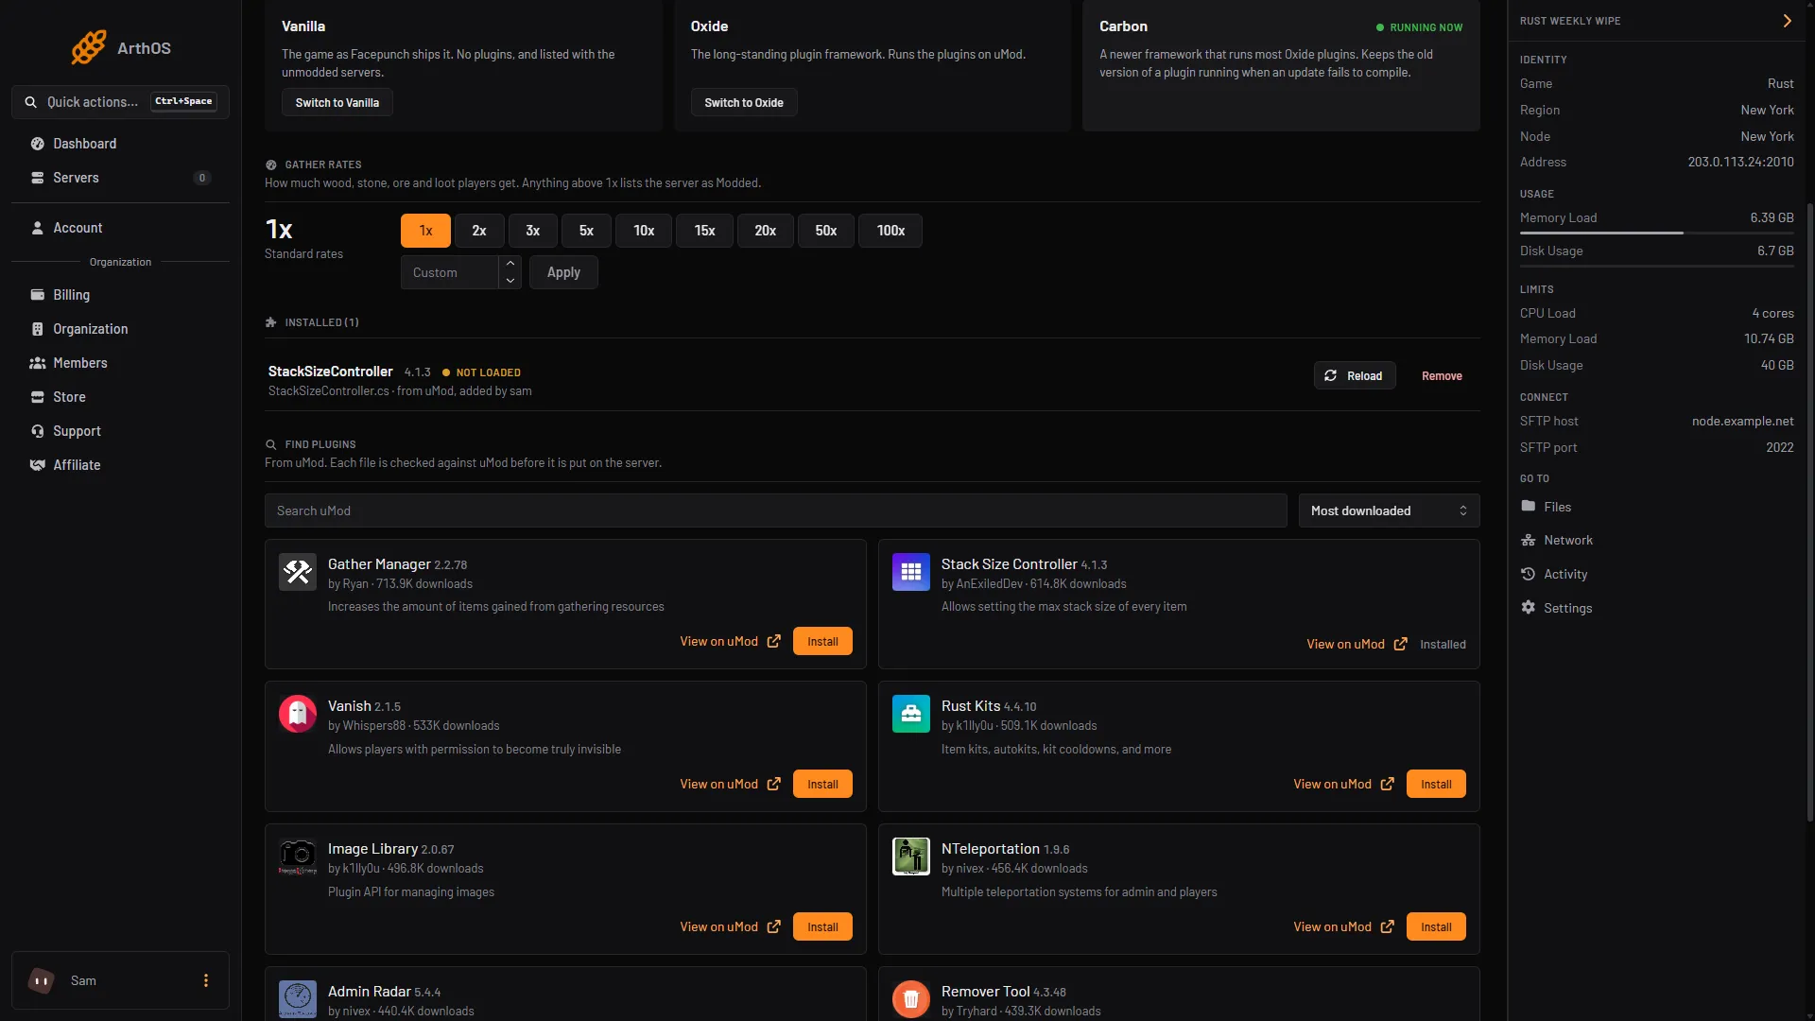Select the 1x gather rate

[x=425, y=231]
